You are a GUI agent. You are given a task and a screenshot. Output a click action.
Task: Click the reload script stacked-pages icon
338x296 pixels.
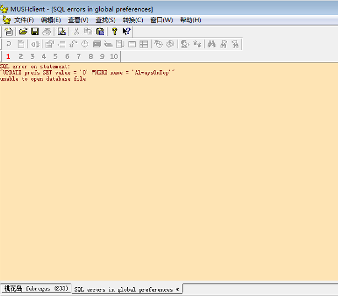click(170, 44)
